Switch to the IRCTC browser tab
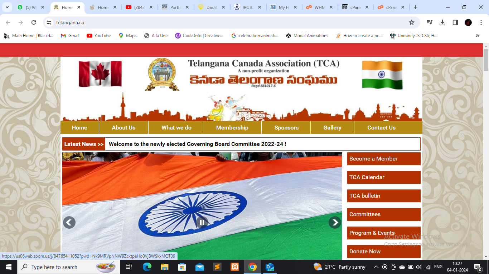 coord(247,7)
